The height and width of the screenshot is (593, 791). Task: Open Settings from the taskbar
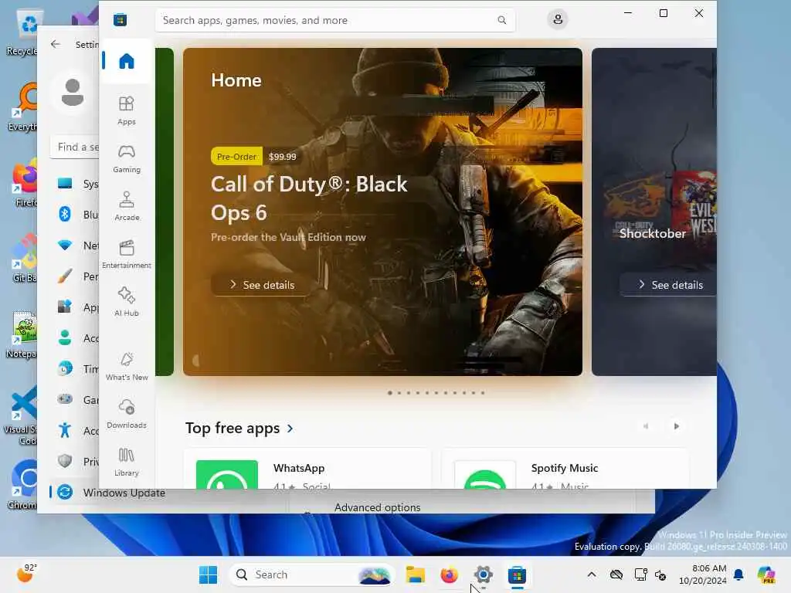coord(483,574)
